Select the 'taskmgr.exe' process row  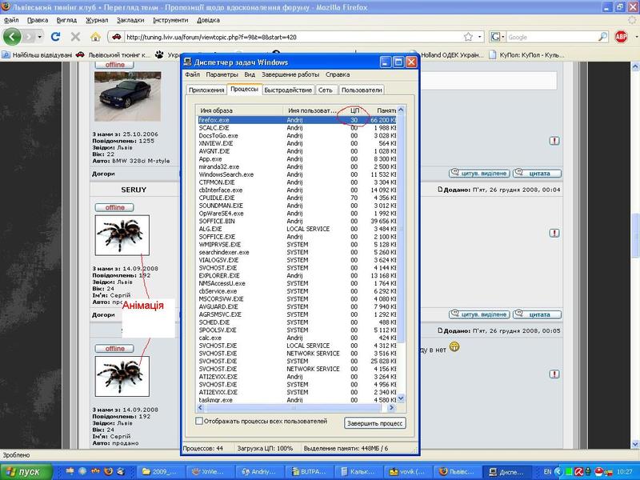(x=297, y=400)
